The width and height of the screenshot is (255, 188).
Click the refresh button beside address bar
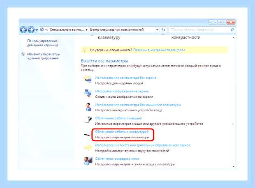[163, 30]
